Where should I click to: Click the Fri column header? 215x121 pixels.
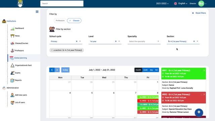[148, 78]
